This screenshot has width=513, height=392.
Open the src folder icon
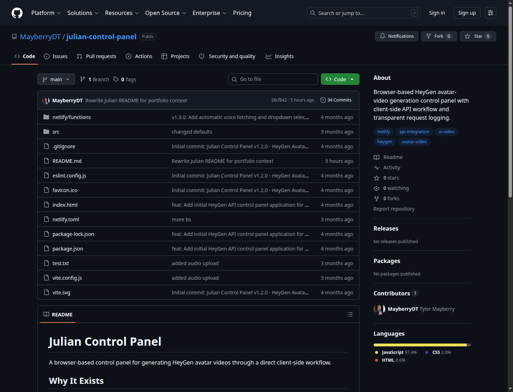pos(46,131)
